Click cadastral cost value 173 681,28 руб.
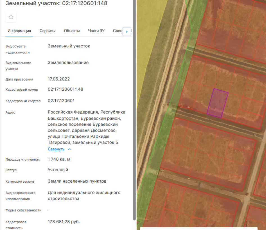Image resolution: width=266 pixels, height=230 pixels. click(x=64, y=222)
